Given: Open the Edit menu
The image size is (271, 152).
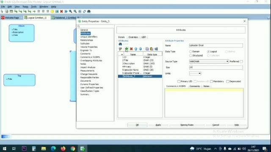Looking at the screenshot, I should point(9,7).
